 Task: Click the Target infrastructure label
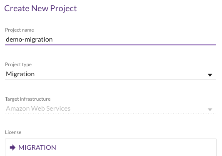pos(28,99)
